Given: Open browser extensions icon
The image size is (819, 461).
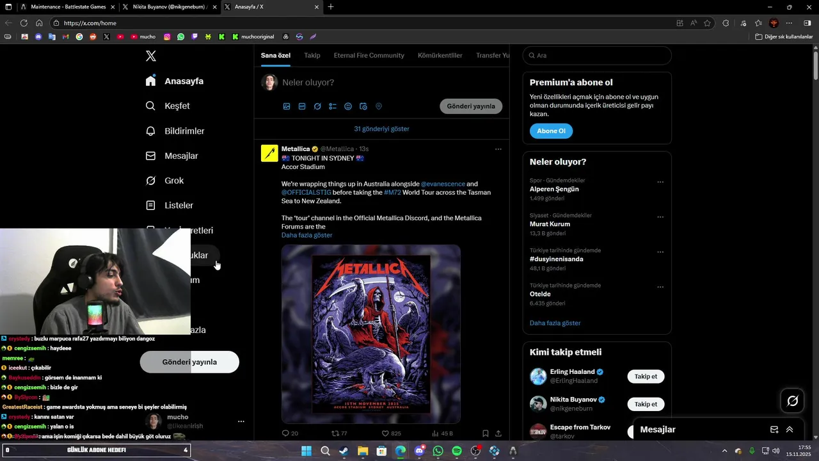Looking at the screenshot, I should [x=726, y=23].
